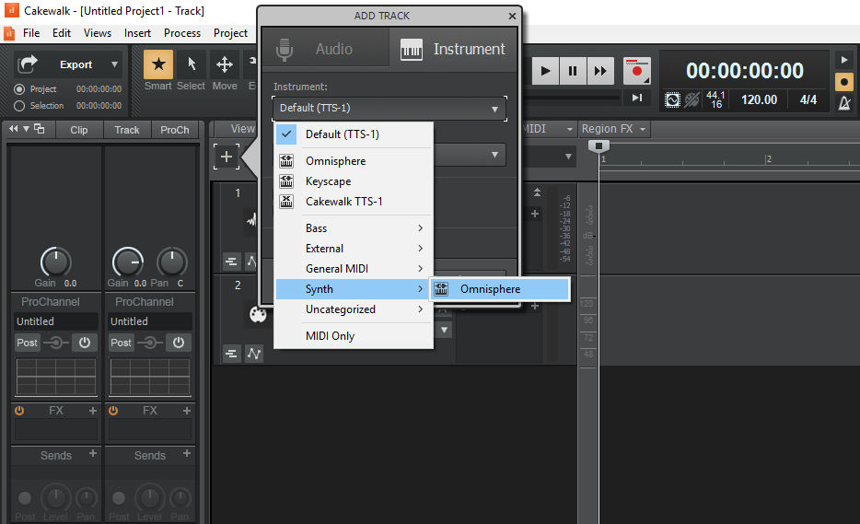Click the add track plus button

226,157
